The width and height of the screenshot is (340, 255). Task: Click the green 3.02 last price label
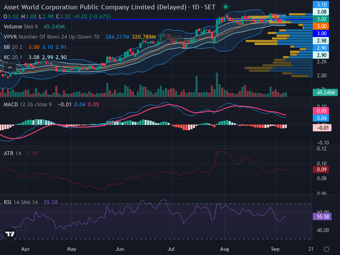[321, 19]
